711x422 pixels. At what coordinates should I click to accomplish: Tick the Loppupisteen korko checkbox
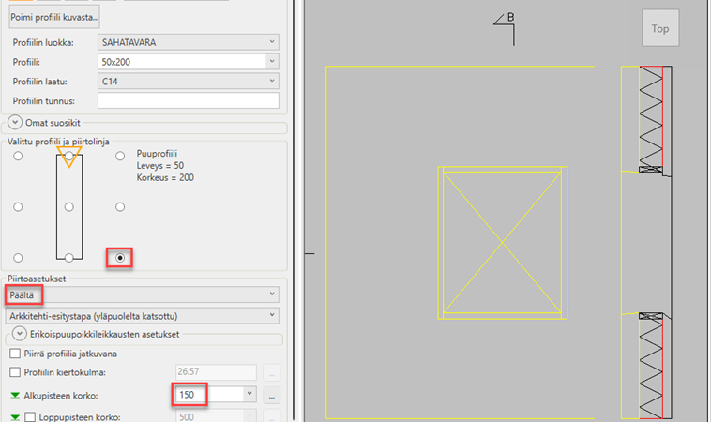coord(28,416)
